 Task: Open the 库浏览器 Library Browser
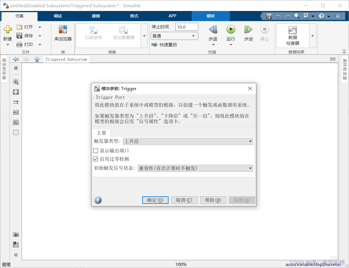63,34
